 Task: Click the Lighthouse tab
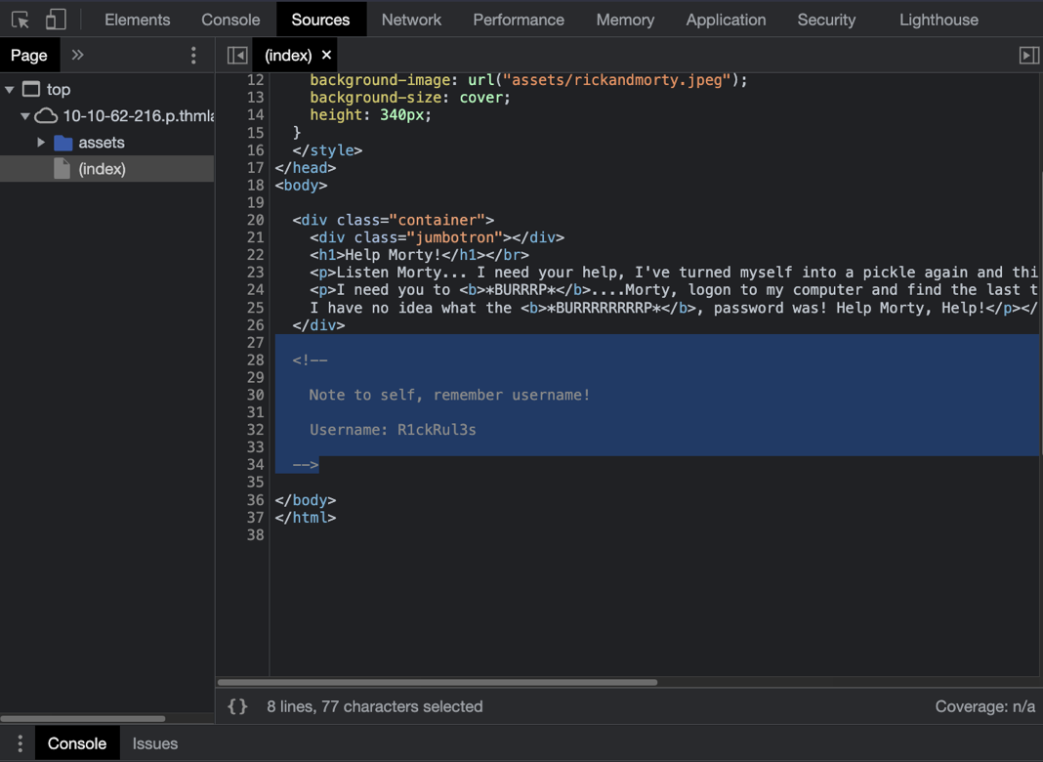[x=939, y=20]
